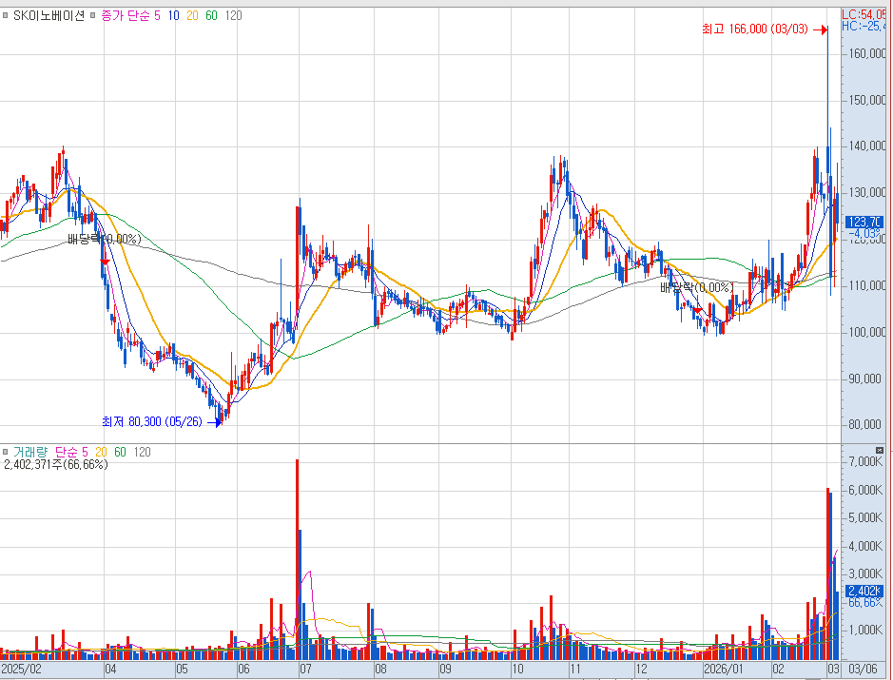Viewport: 893px width, 680px height.
Task: Click the 09 month label on the date axis
Action: tap(446, 670)
